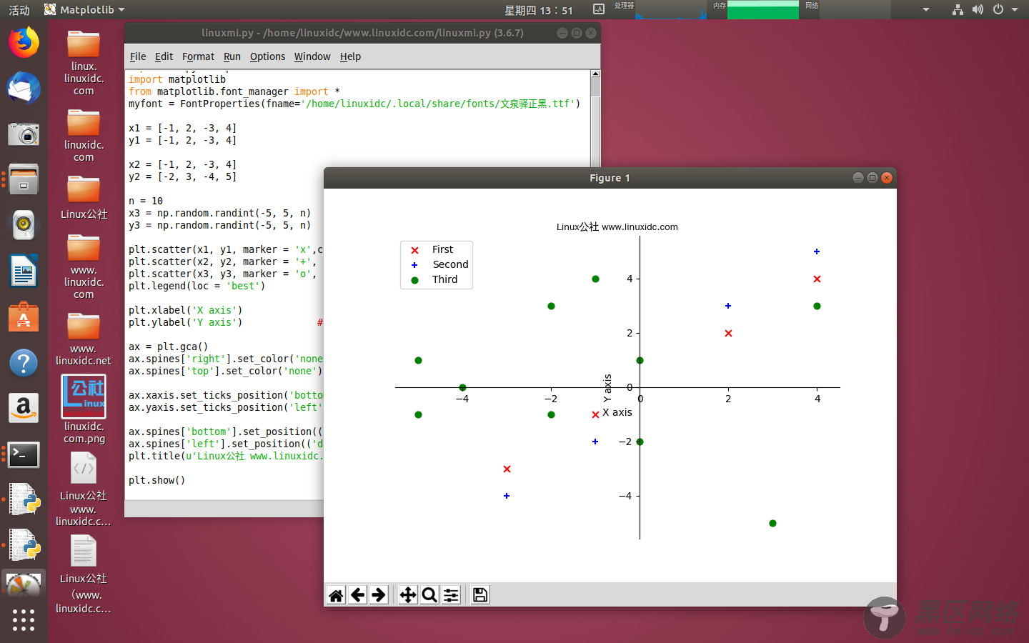Open the www.linuxidc.com desktop folder
Viewport: 1029px width, 643px height.
[x=84, y=267]
